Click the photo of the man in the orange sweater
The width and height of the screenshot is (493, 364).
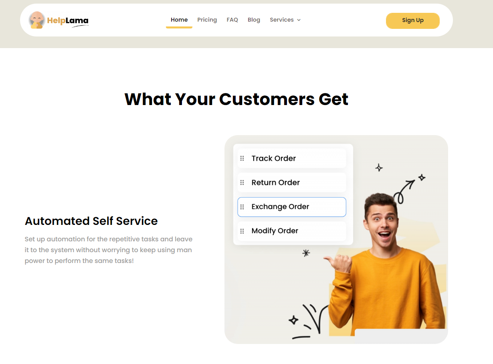[387, 267]
